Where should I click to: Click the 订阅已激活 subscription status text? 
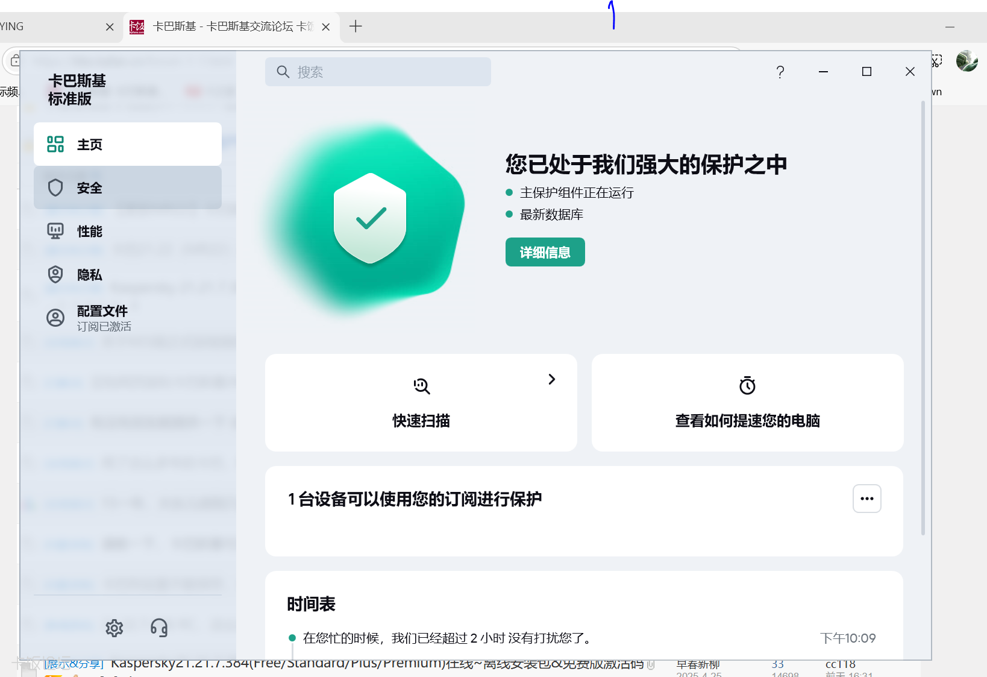point(104,326)
